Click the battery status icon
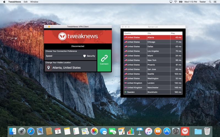Screen dimensions: 220x137 click(x=181, y=2)
